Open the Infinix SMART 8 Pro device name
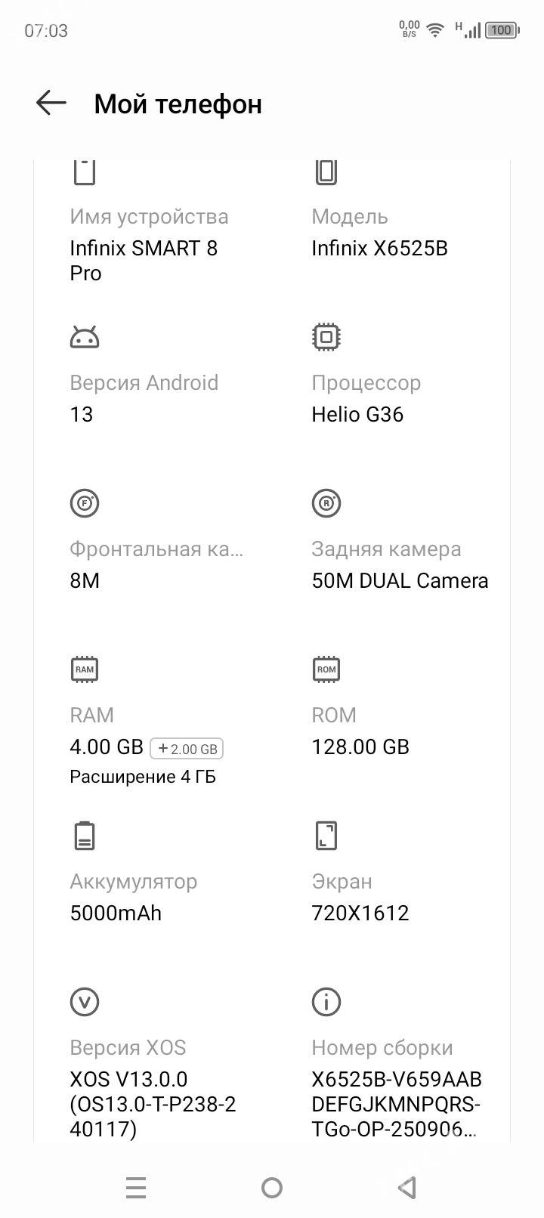 tap(144, 260)
